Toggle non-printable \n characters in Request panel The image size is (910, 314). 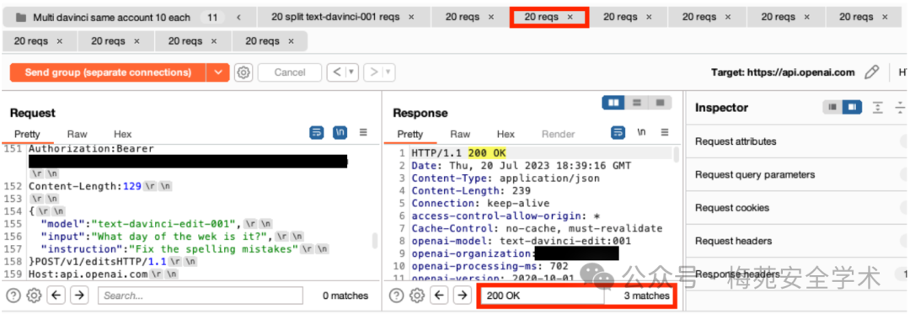340,133
